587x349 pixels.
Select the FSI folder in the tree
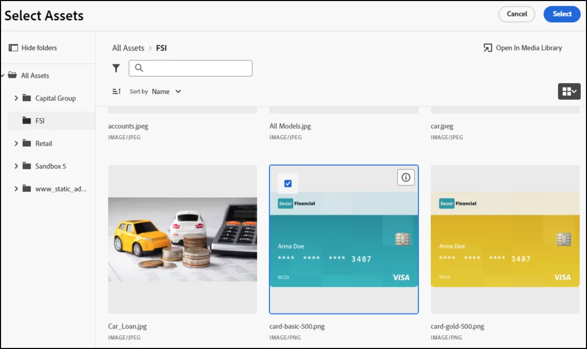pyautogui.click(x=52, y=120)
